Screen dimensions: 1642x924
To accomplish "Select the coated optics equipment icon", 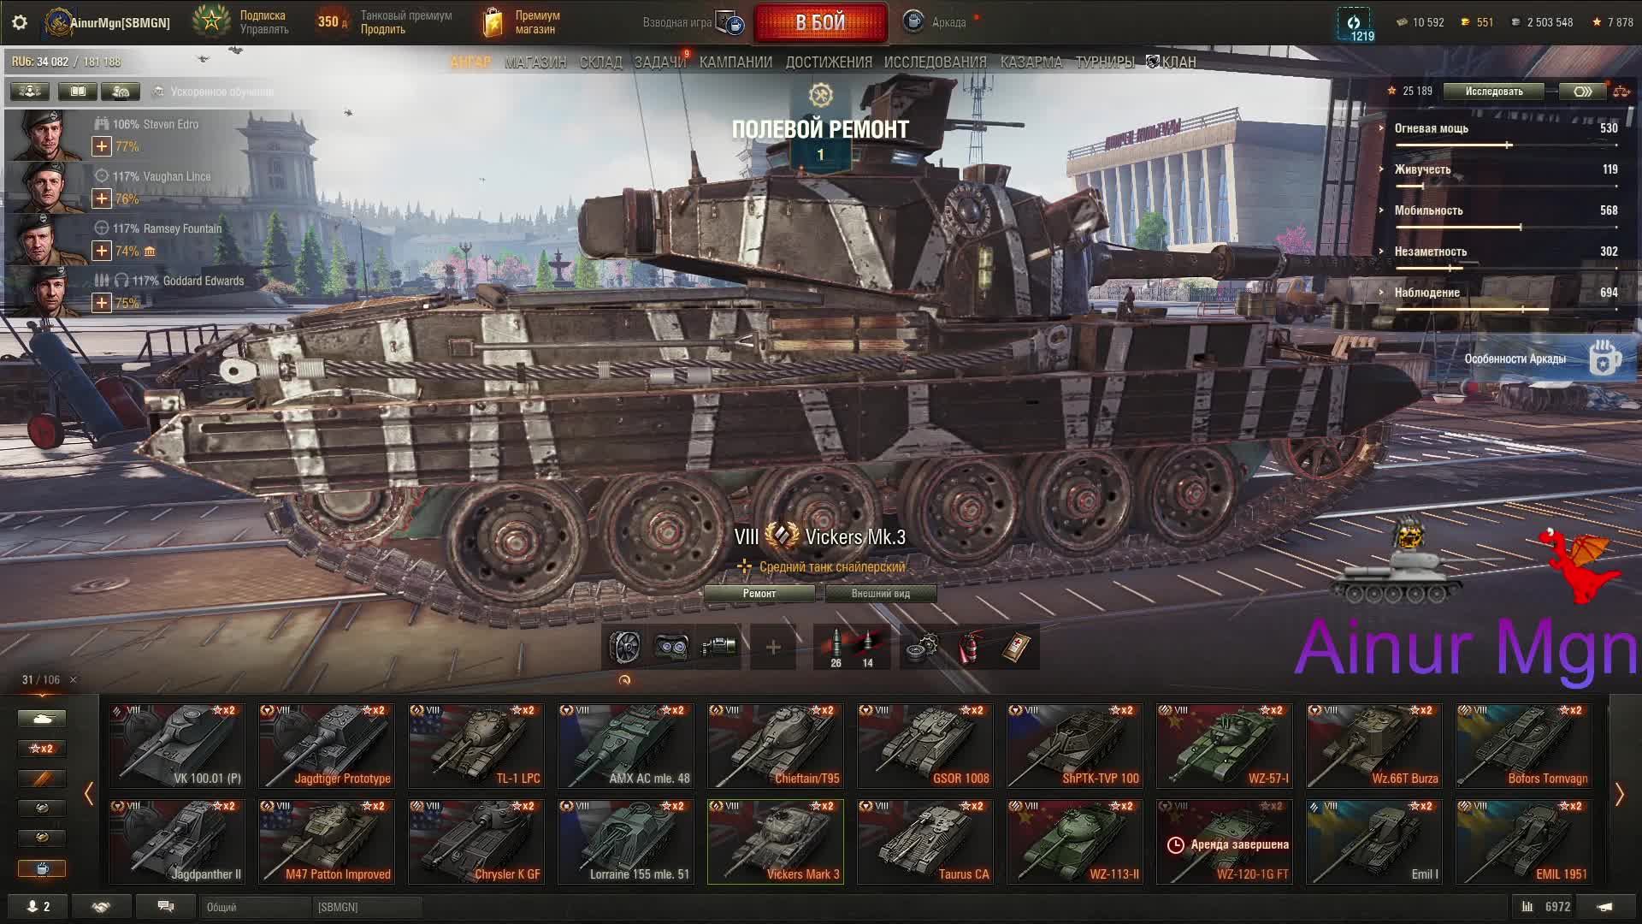I will (x=671, y=648).
